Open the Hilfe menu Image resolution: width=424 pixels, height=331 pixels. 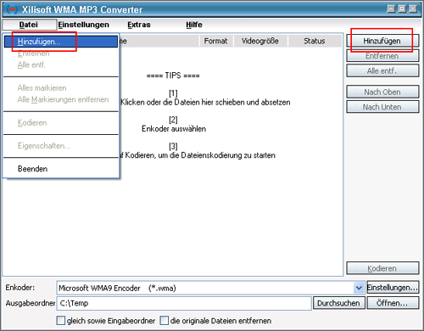[194, 25]
